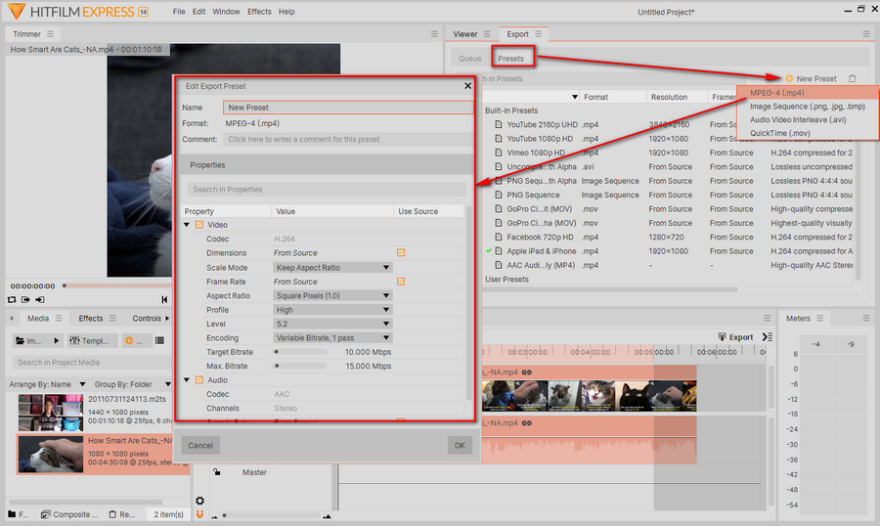This screenshot has width=880, height=526.
Task: Select QuickTime (.mov) from New Preset menu
Action: pyautogui.click(x=807, y=133)
